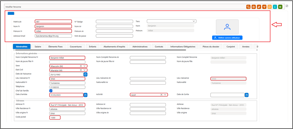Switch to the Salaire tab

pyautogui.click(x=38, y=47)
